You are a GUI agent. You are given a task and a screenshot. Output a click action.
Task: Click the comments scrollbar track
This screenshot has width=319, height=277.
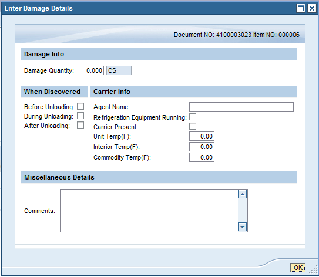point(242,211)
